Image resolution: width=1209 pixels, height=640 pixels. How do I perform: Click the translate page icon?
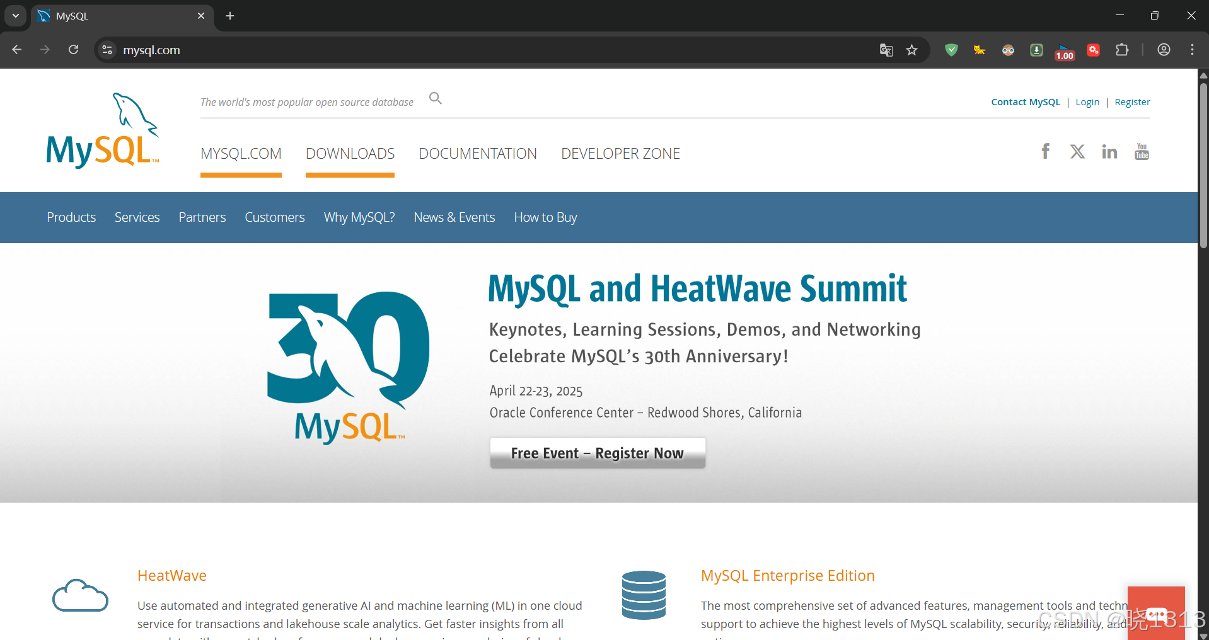886,50
